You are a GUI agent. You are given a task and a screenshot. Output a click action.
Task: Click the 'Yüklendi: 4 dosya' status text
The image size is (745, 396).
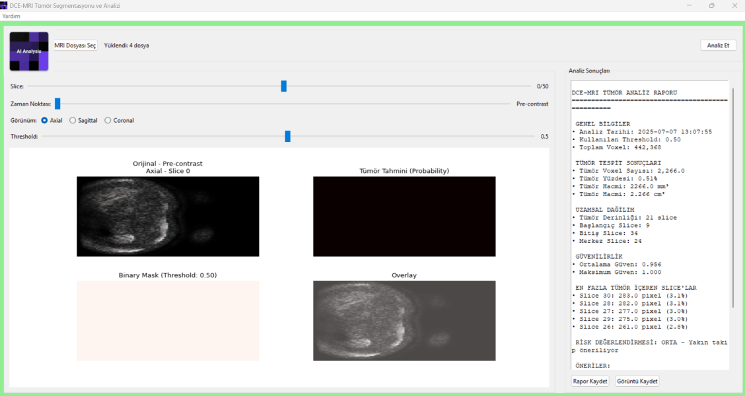point(126,46)
